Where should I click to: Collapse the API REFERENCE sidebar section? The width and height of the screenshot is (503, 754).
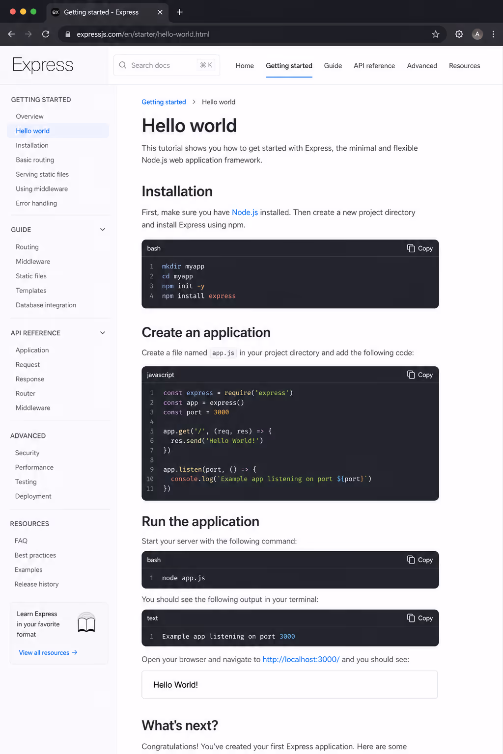[x=103, y=333]
